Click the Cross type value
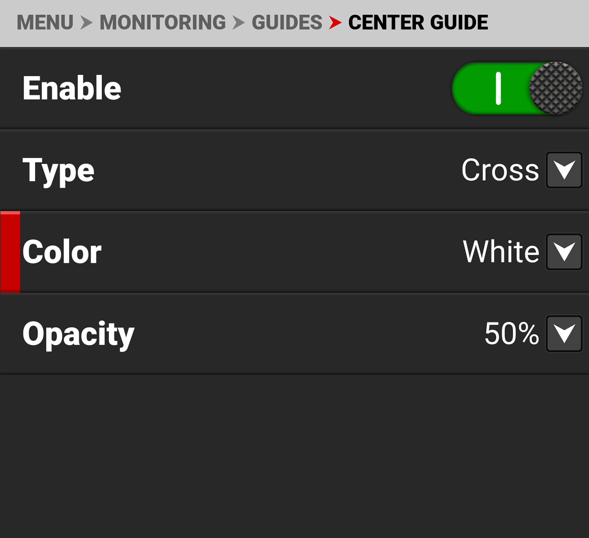Screen dimensions: 589x538 coord(500,170)
